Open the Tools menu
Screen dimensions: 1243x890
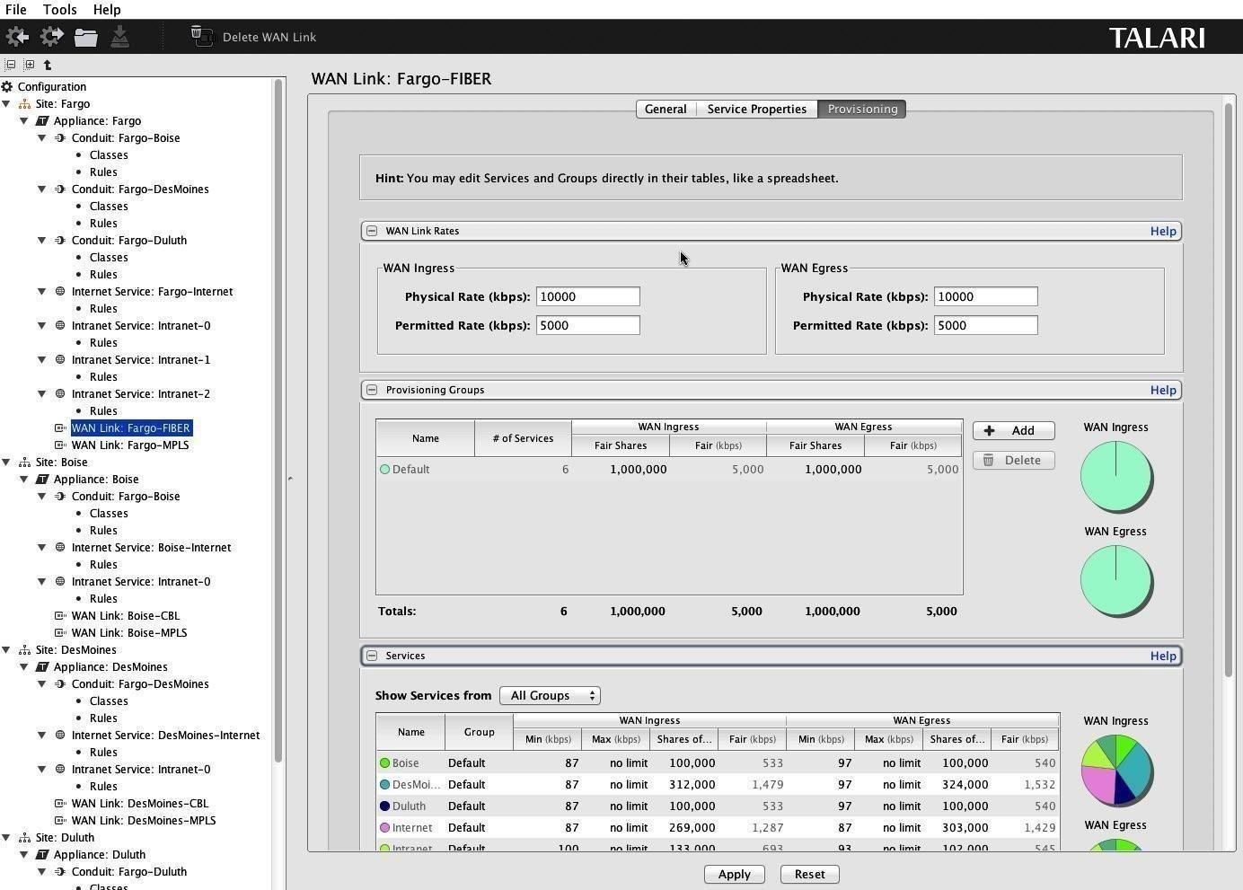click(x=59, y=10)
